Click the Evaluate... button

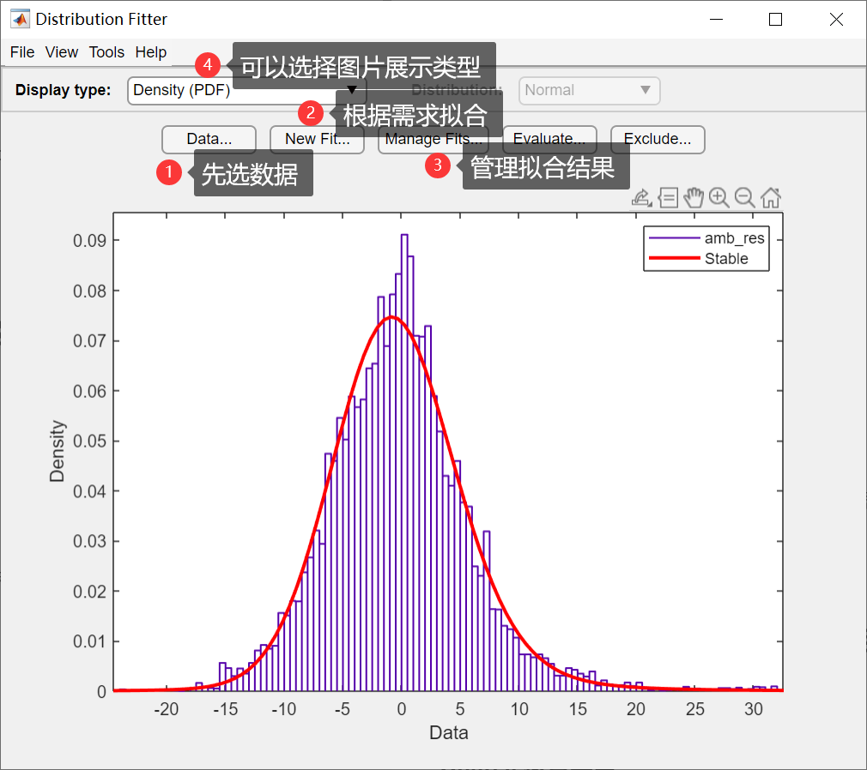(x=549, y=139)
